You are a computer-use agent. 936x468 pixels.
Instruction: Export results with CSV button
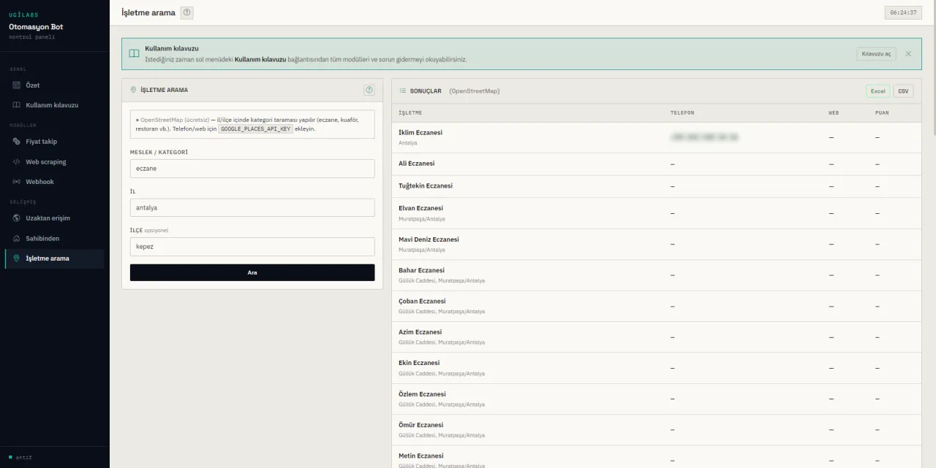(903, 91)
